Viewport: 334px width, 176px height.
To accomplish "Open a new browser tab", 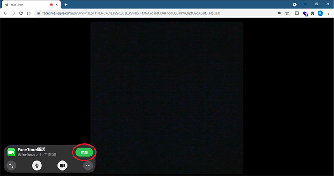I will click(66, 5).
